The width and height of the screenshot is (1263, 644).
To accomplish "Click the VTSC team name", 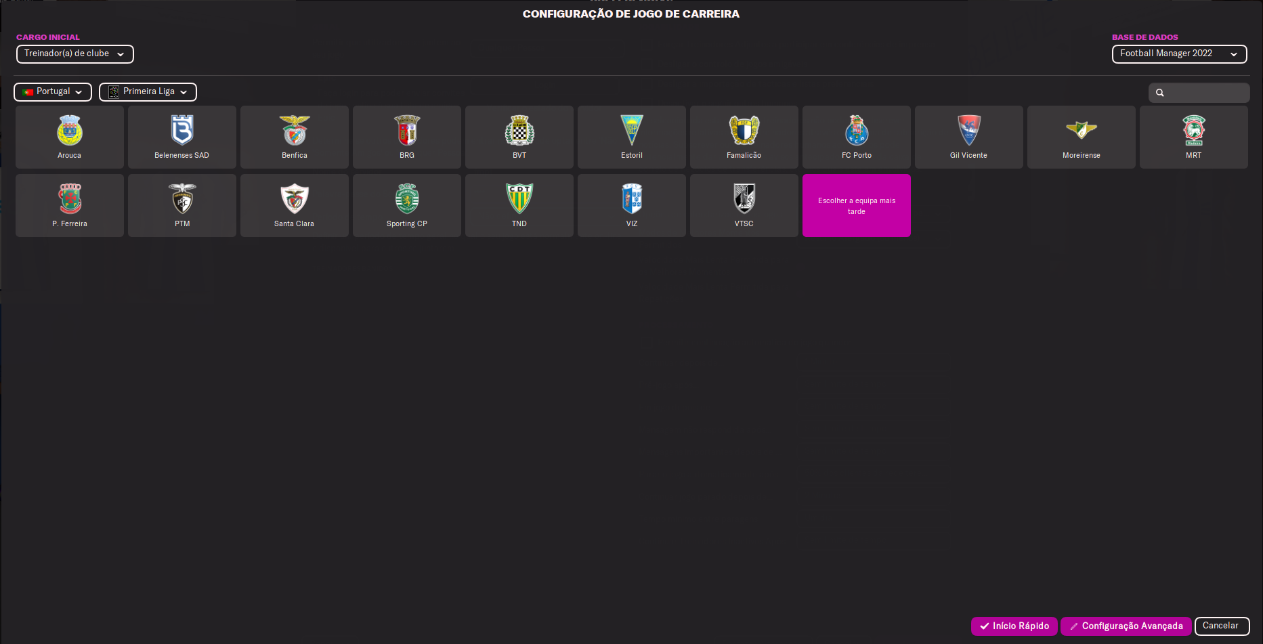I will tap(744, 224).
